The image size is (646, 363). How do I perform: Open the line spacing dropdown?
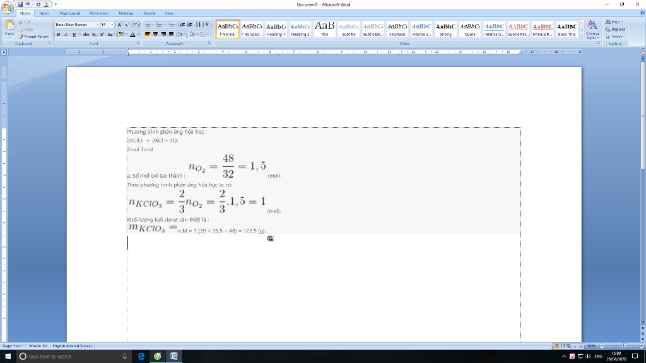[181, 34]
